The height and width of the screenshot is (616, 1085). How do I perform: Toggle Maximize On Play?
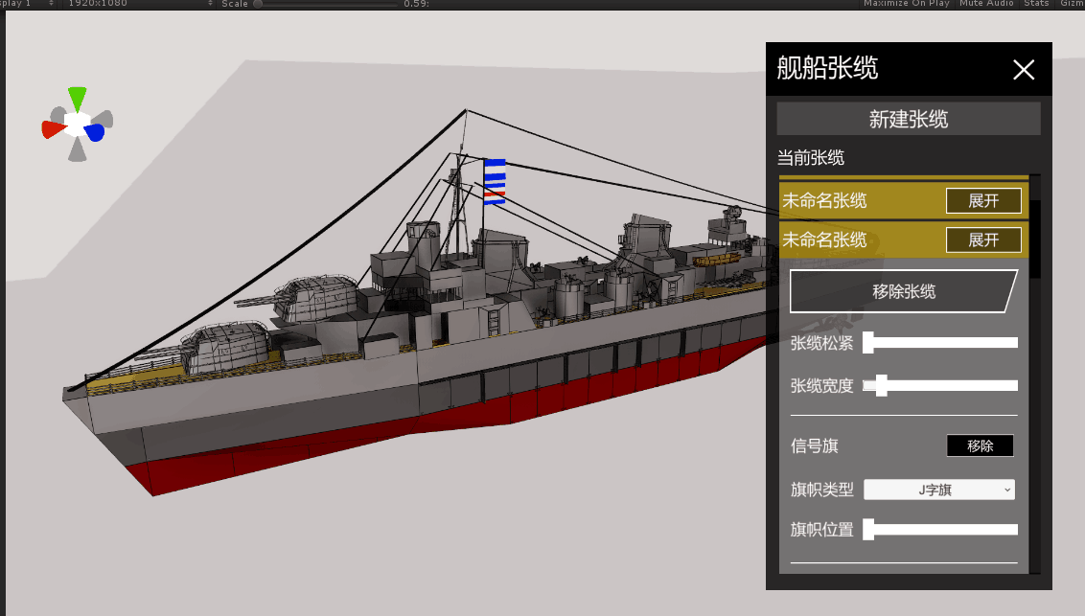click(907, 4)
